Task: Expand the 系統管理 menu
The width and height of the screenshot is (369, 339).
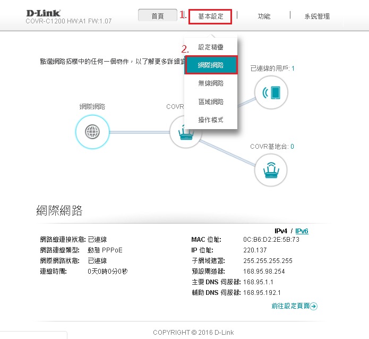Action: [317, 16]
